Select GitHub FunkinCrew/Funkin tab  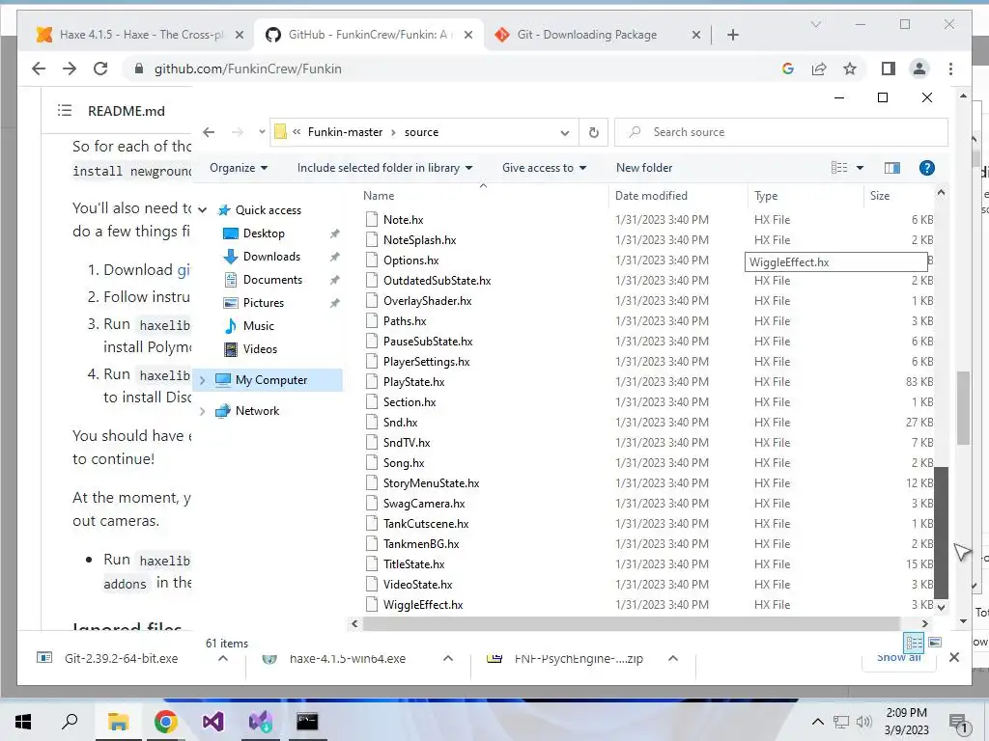click(x=368, y=35)
